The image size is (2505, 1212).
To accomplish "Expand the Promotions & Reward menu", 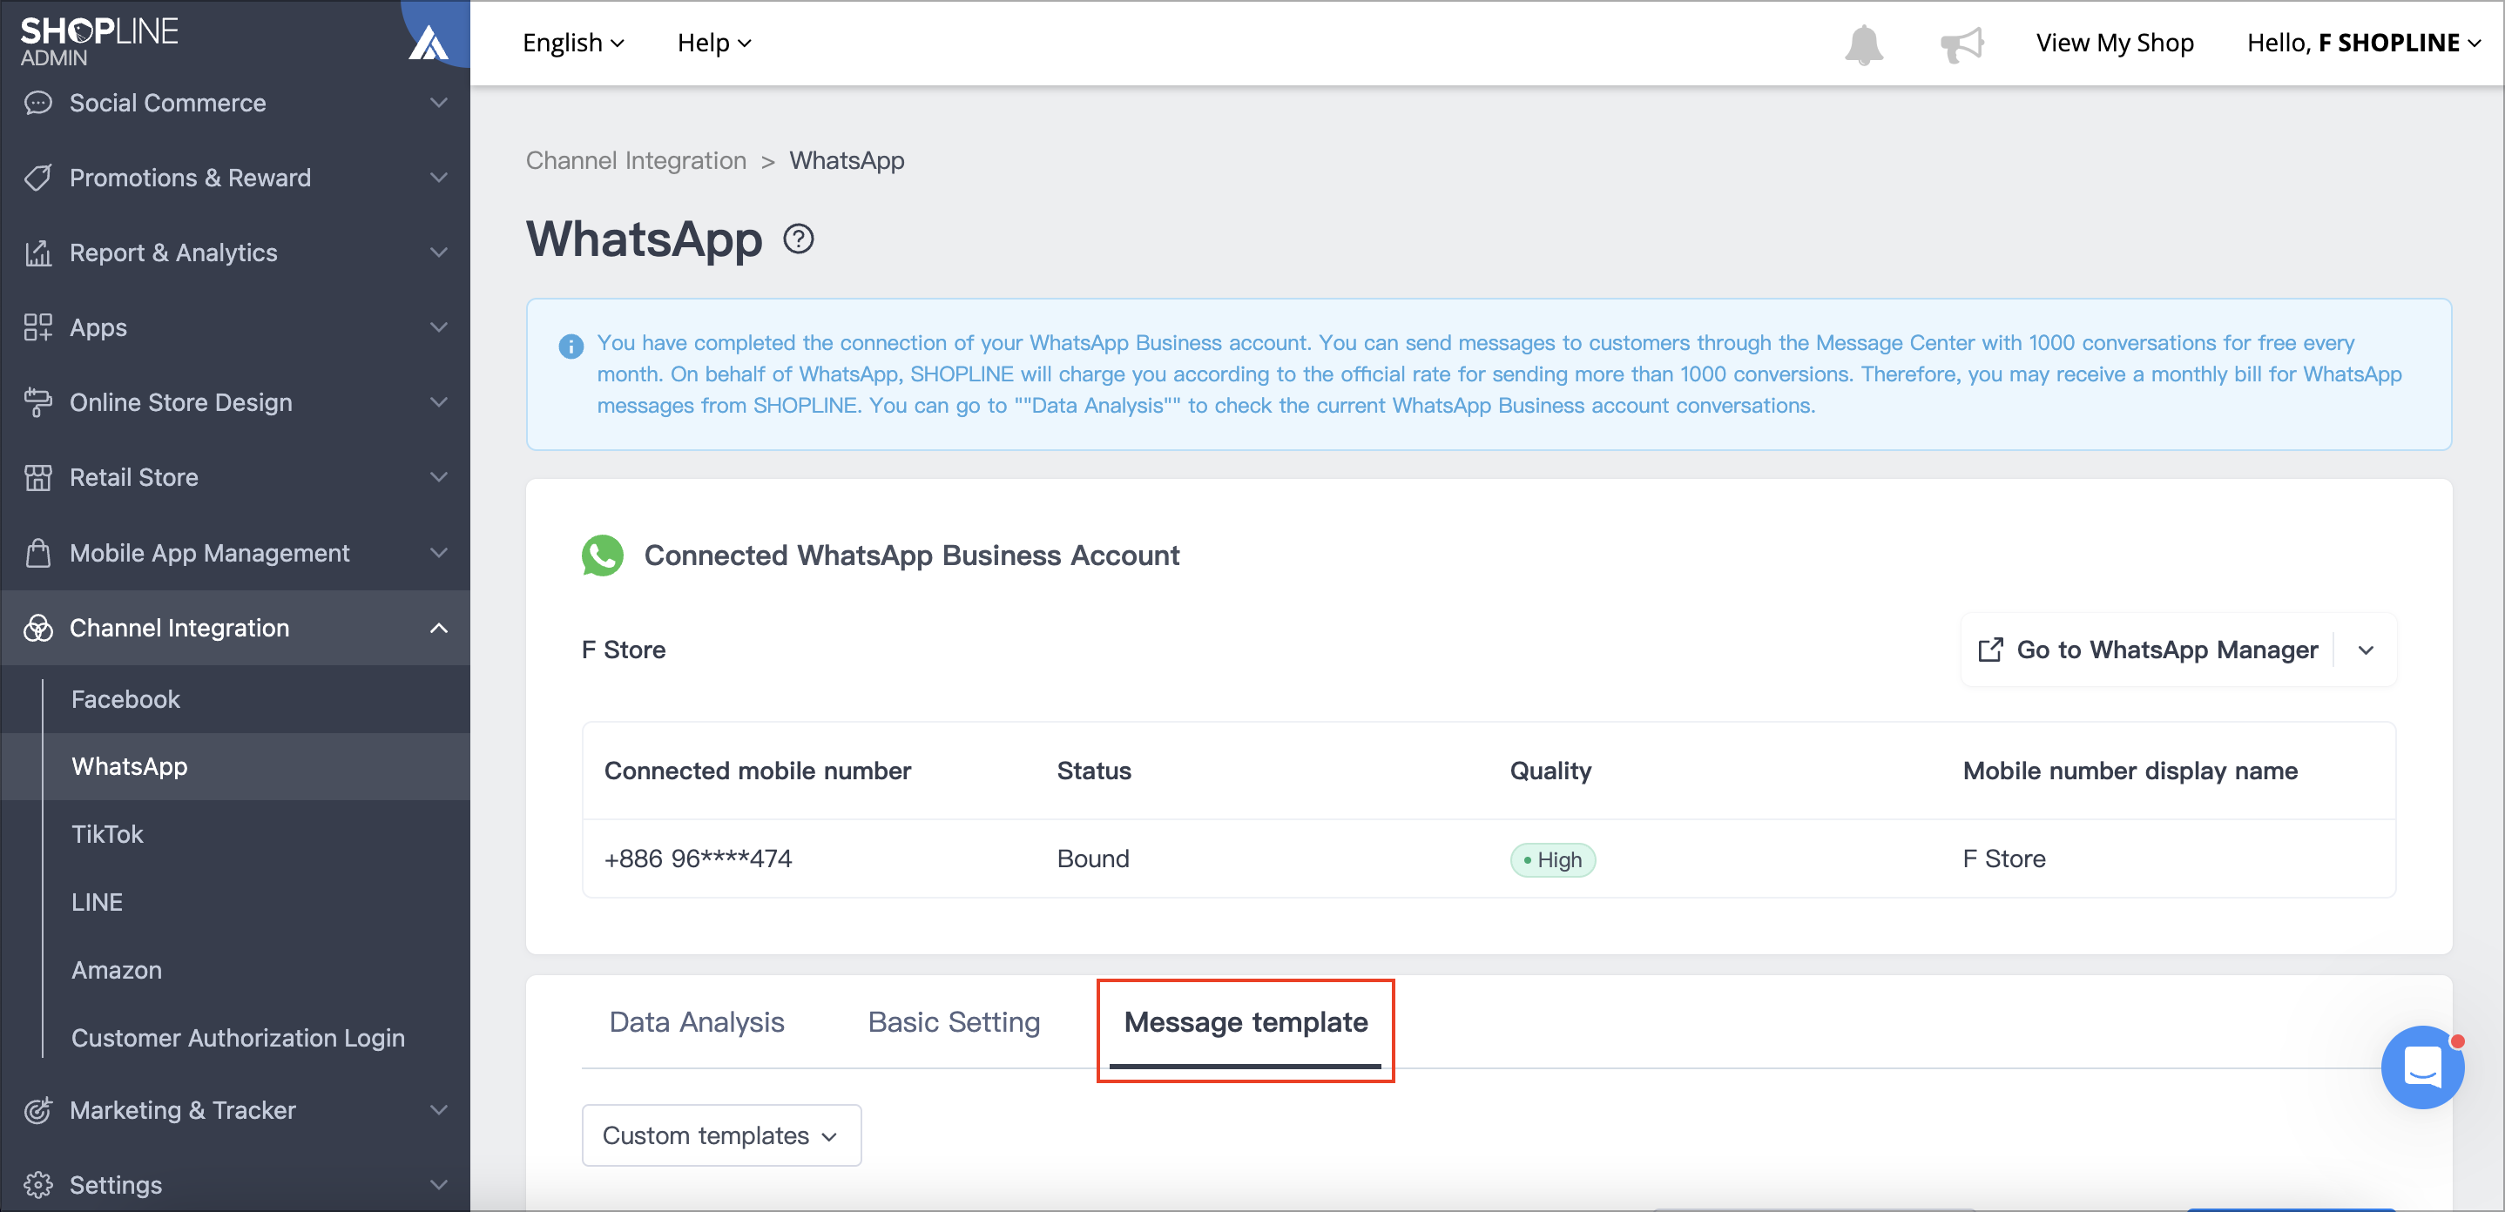I will coord(439,178).
